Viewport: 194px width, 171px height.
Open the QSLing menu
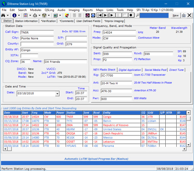click(x=49, y=10)
